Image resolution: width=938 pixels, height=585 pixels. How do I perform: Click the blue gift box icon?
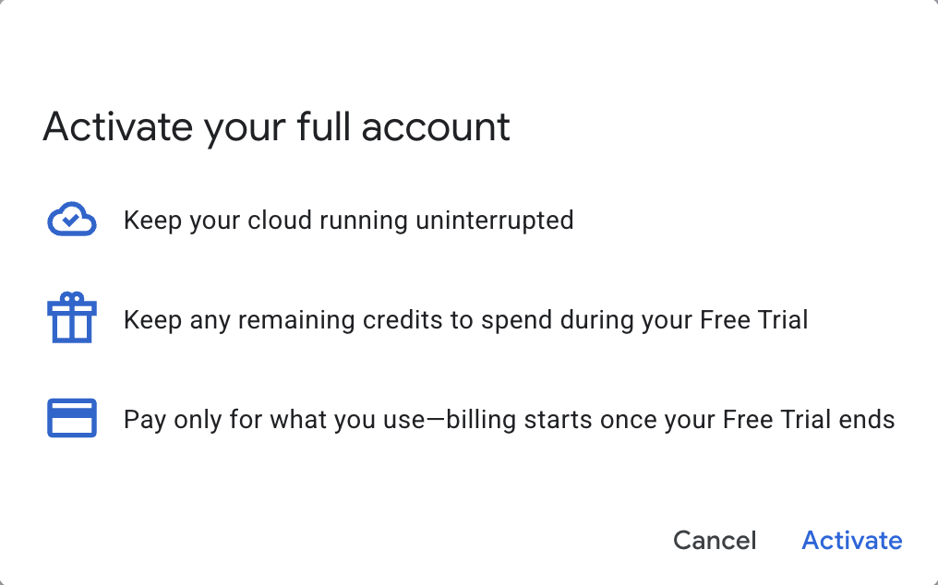pos(72,319)
